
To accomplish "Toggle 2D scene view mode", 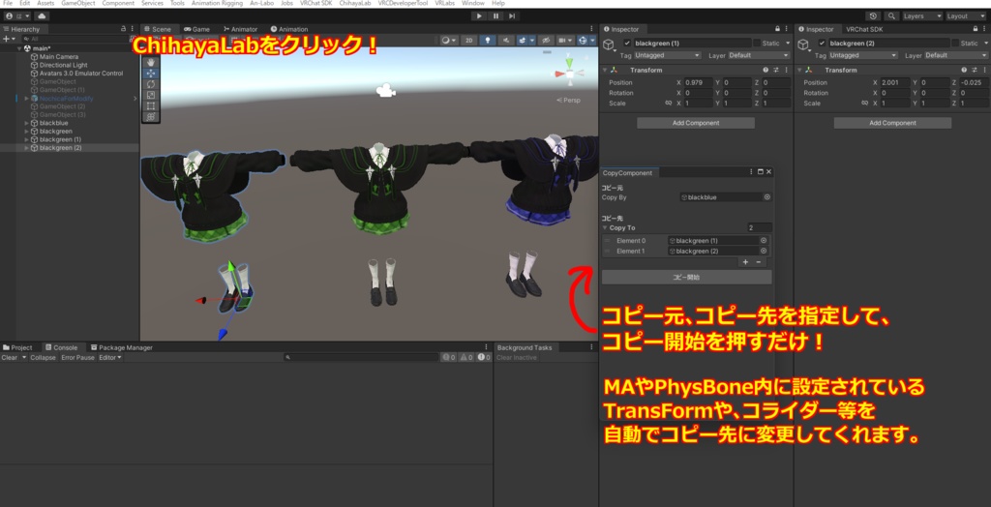I will [468, 40].
